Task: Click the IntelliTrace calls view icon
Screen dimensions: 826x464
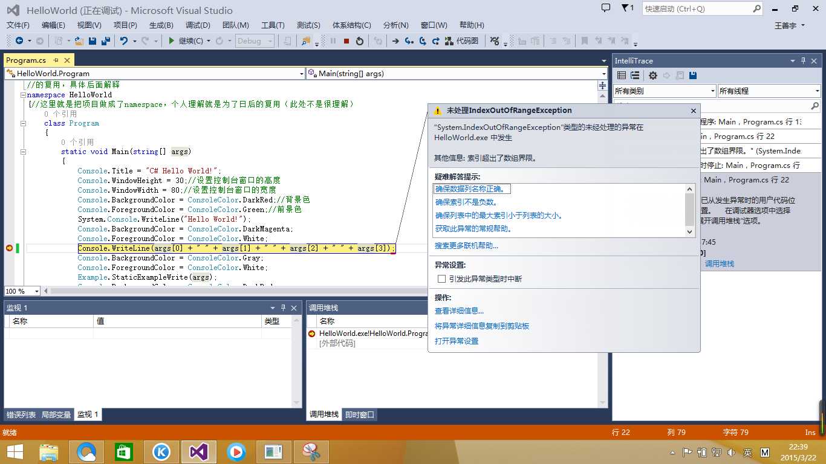Action: 635,76
